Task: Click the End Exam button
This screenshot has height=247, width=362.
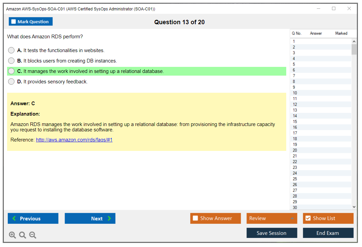Action: point(328,233)
